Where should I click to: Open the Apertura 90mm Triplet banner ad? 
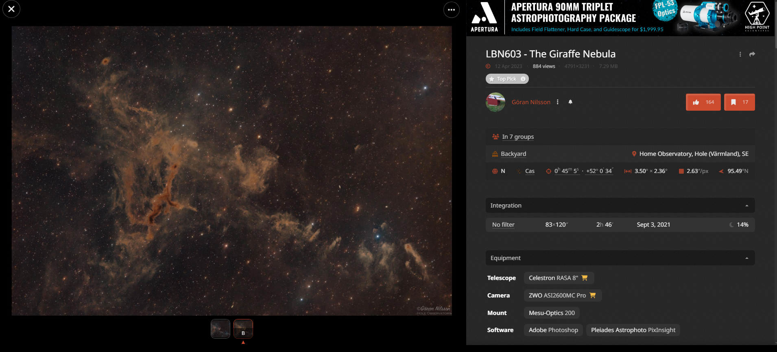pos(620,17)
